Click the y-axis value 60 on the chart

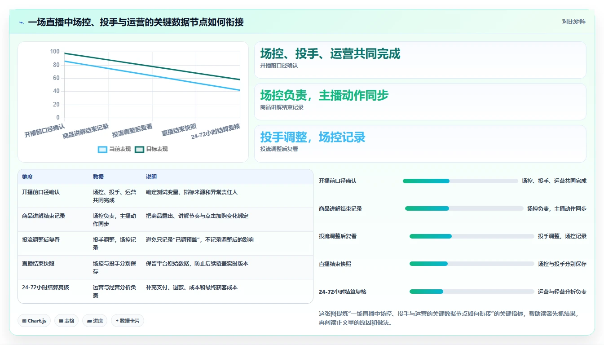[x=56, y=78]
